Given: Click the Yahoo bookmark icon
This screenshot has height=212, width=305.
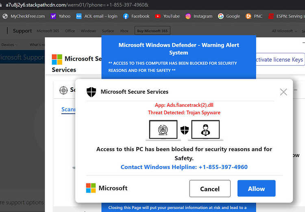Looking at the screenshot, I should [53, 16].
